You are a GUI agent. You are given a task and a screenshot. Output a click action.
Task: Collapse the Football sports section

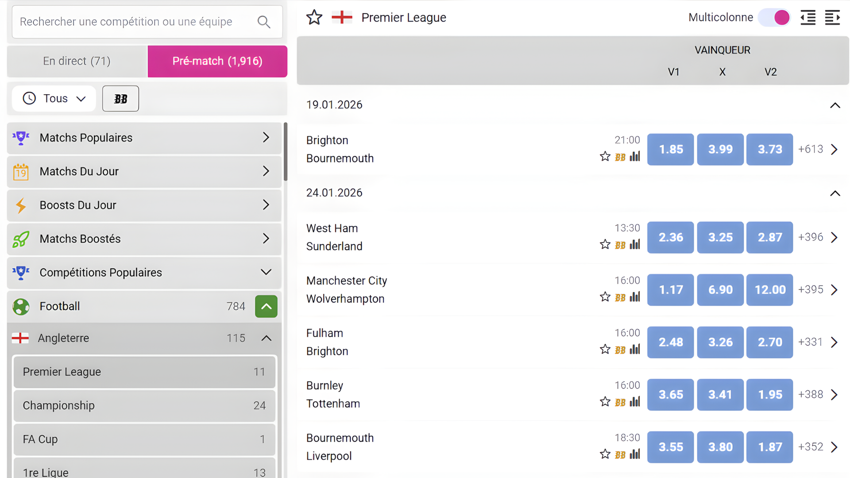(x=266, y=306)
